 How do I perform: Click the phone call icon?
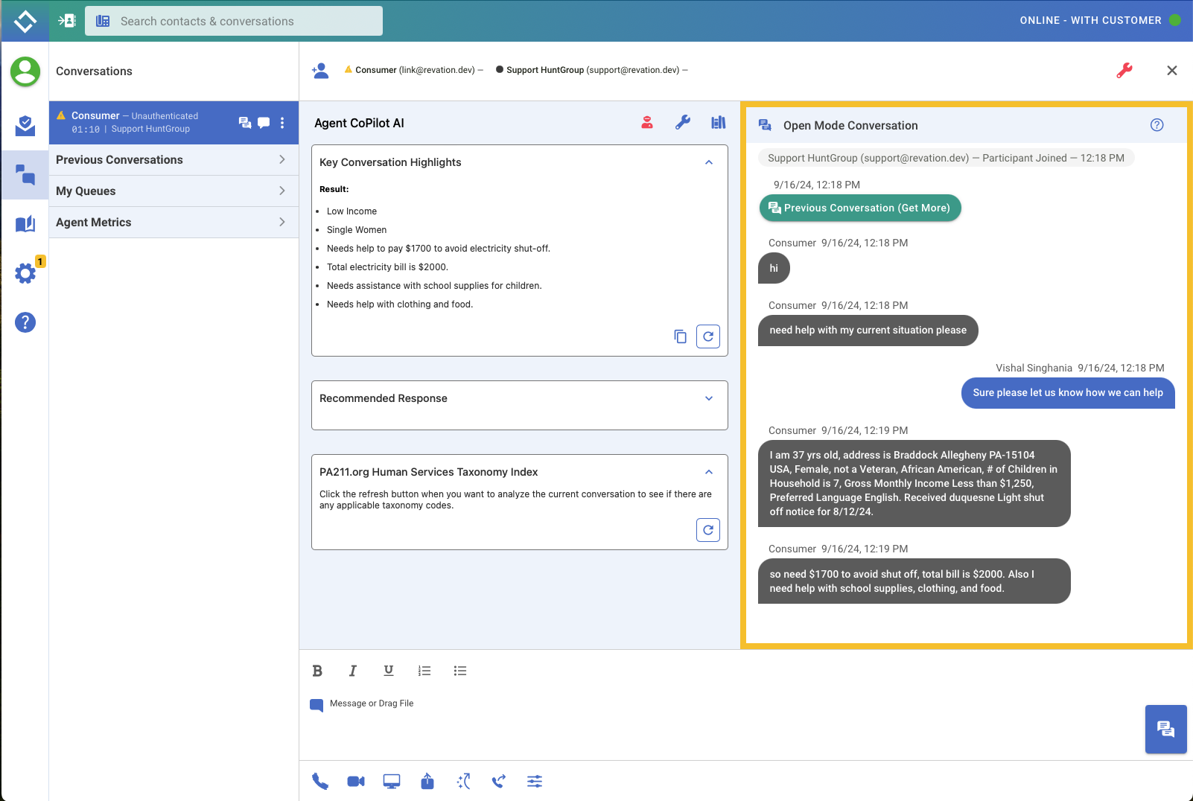(x=320, y=781)
